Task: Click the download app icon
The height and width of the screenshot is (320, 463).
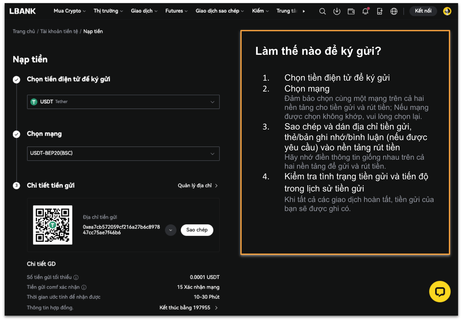Action: 337,12
